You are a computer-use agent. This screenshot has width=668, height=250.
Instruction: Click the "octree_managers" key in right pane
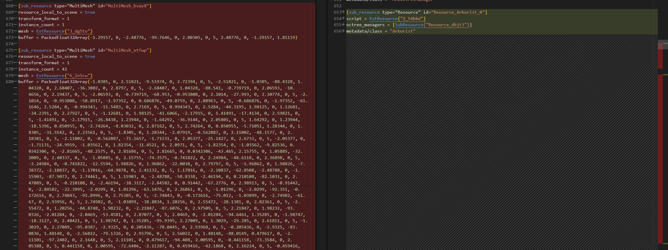click(x=365, y=25)
